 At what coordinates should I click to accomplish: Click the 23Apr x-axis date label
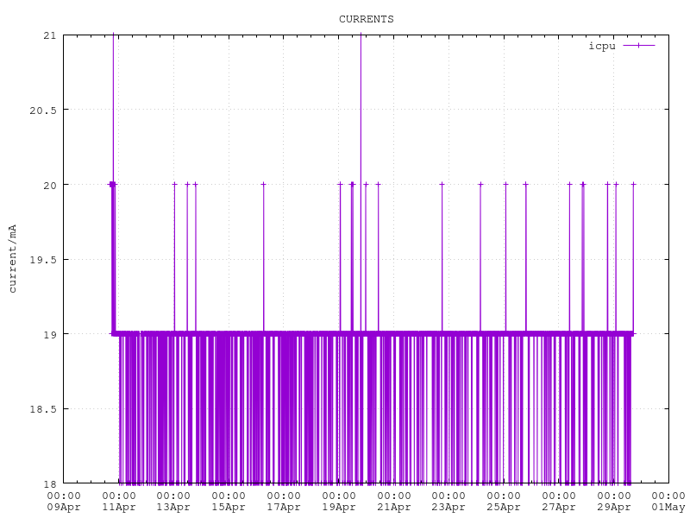click(449, 508)
